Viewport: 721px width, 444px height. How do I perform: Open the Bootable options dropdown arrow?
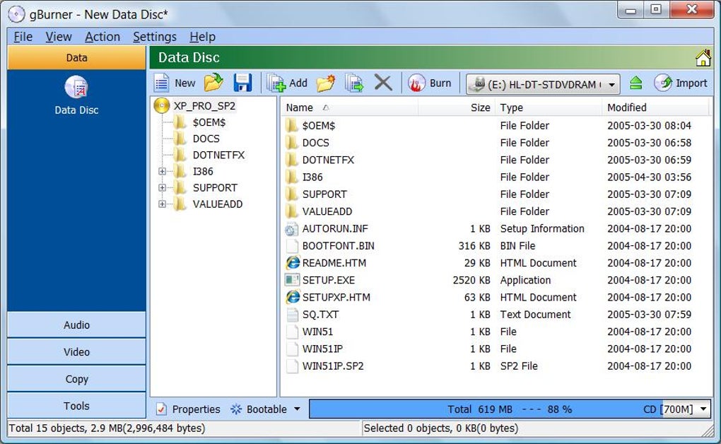click(x=297, y=409)
